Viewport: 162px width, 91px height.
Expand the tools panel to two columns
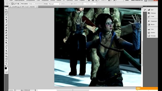(x=5, y=6)
